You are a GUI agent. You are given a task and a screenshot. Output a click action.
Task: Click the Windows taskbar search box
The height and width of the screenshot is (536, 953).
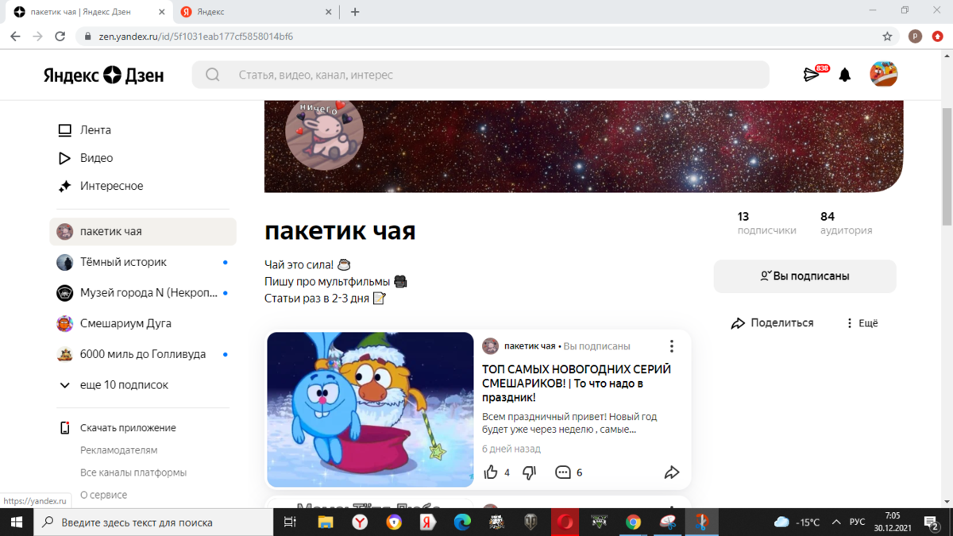[153, 522]
